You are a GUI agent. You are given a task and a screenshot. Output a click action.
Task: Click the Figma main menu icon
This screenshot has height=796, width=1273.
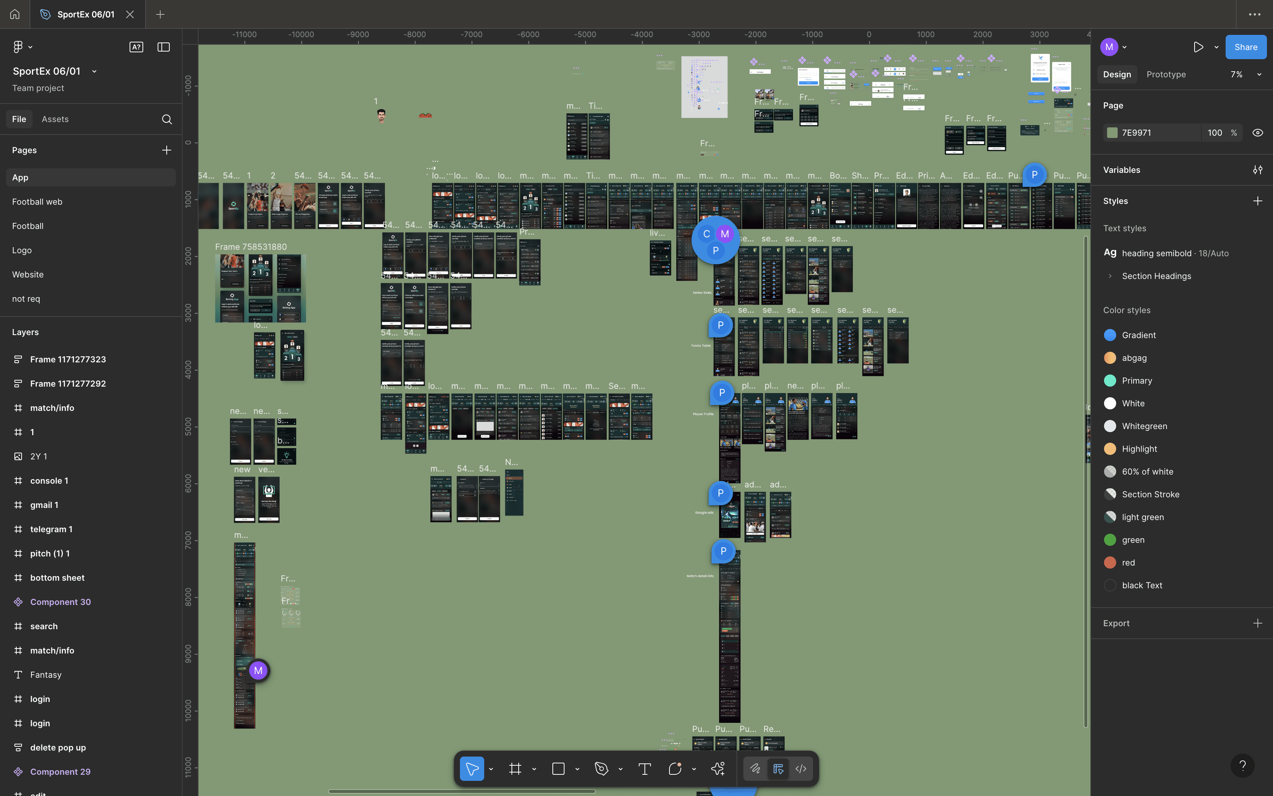coord(18,47)
